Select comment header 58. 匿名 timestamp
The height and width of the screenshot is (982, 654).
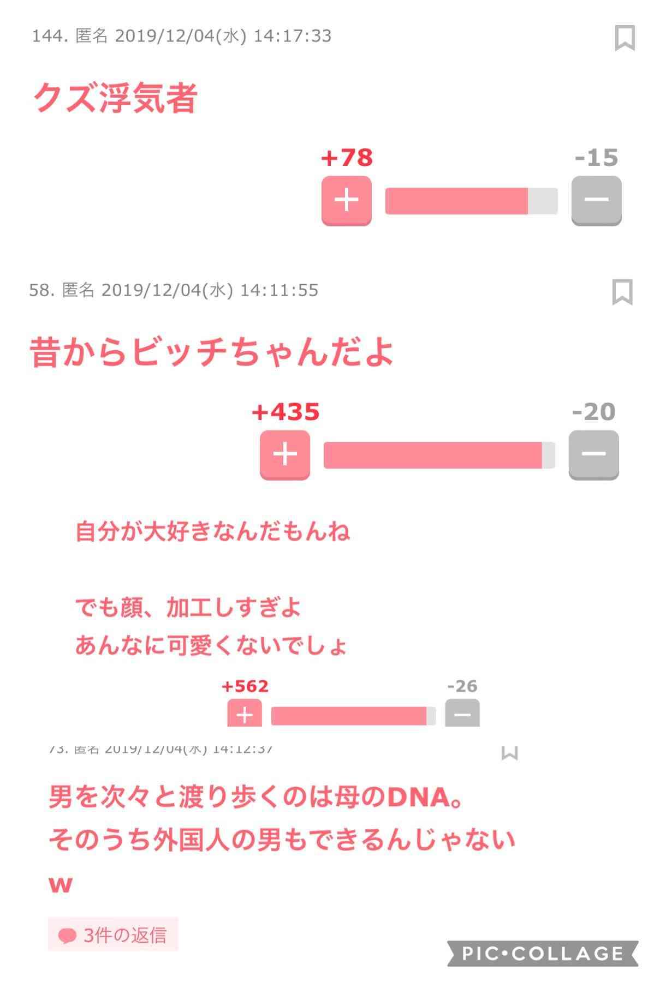coord(174,290)
